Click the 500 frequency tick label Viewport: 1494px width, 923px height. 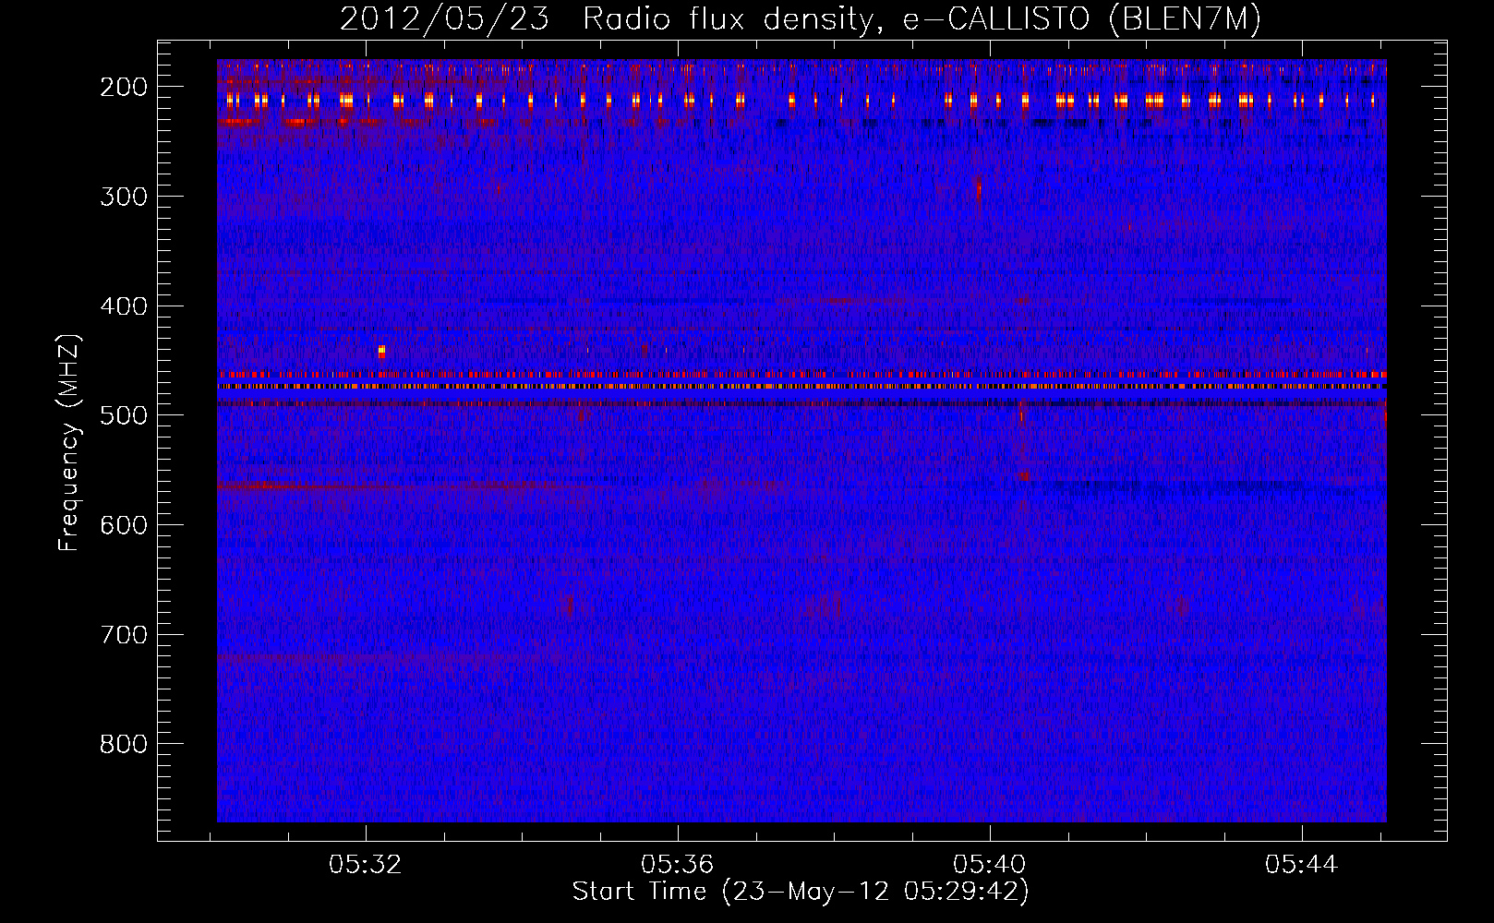click(124, 415)
